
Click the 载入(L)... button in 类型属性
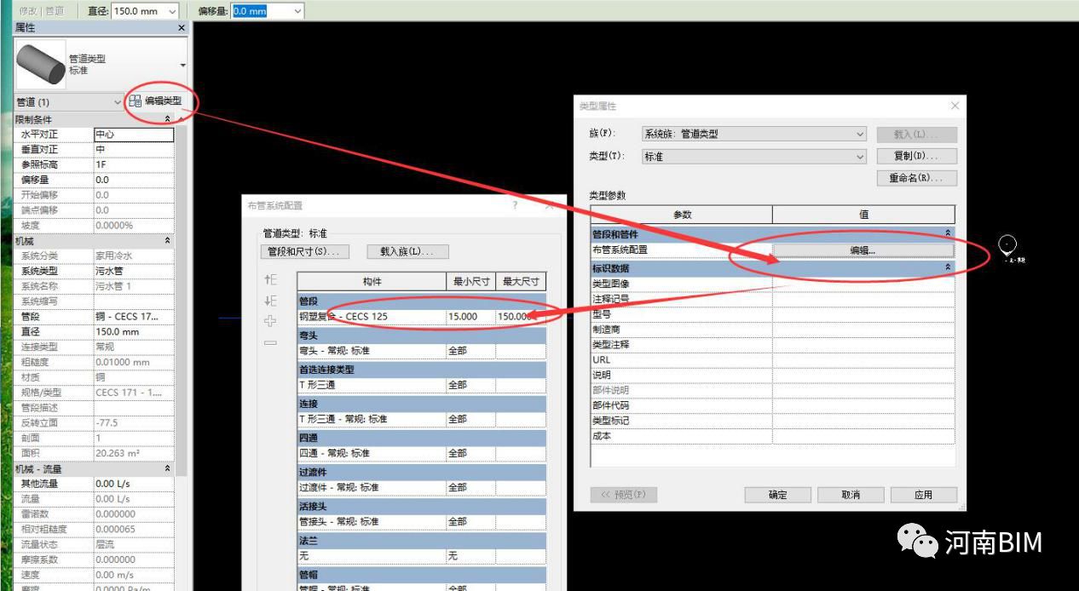tap(916, 135)
